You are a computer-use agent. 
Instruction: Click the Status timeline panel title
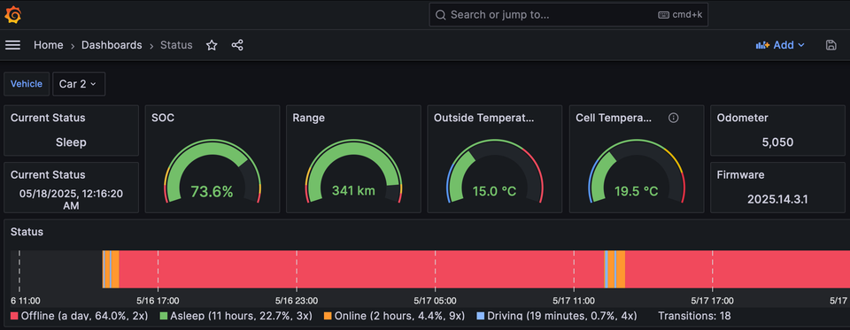coord(27,232)
